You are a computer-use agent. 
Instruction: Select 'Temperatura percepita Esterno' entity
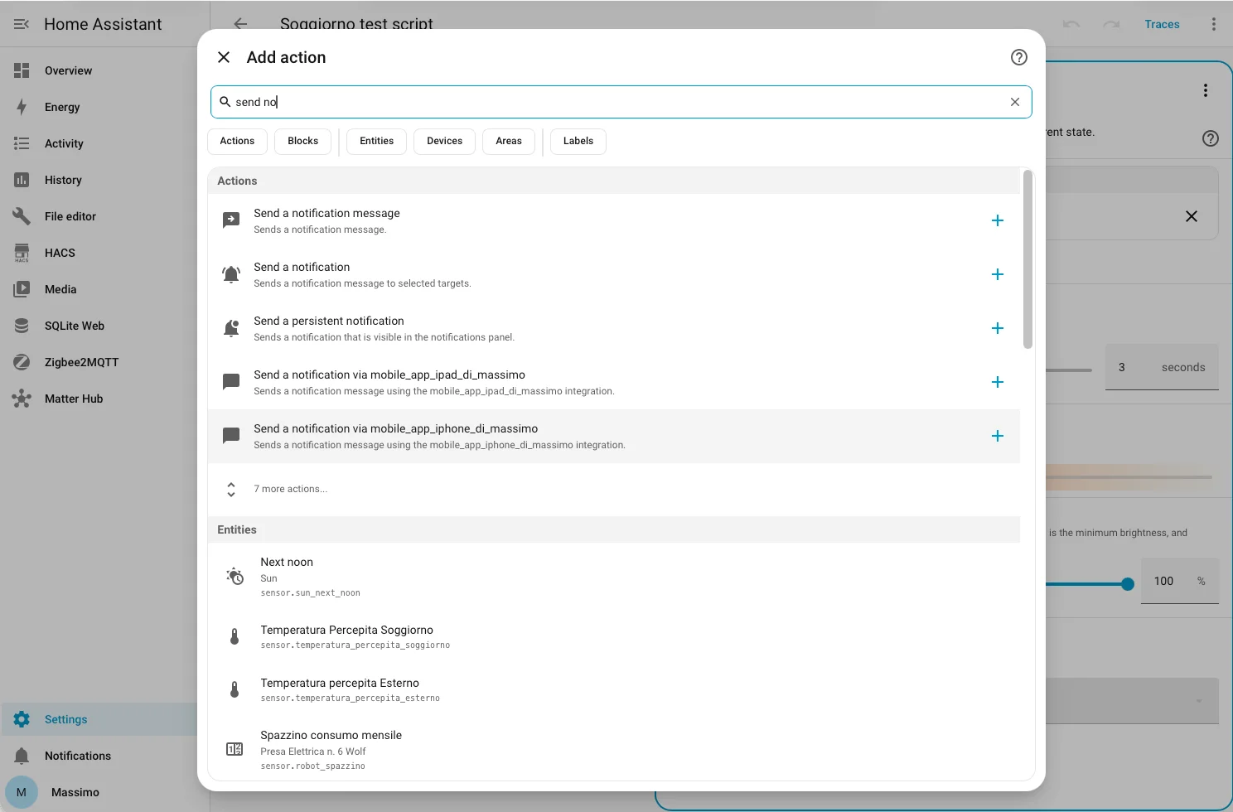(x=613, y=689)
